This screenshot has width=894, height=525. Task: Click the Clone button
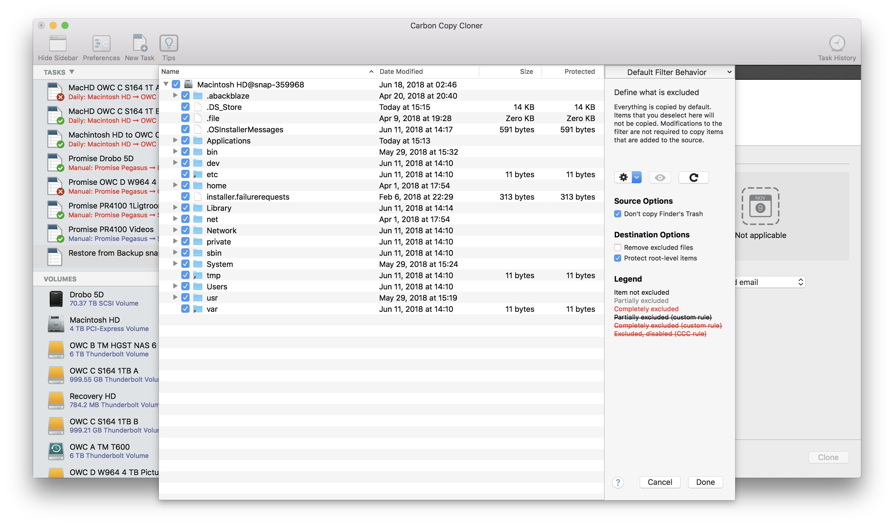point(828,458)
